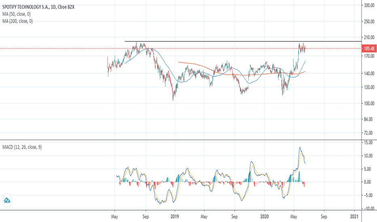The width and height of the screenshot is (377, 222).
Task: Click the black horizontal resistance line
Action: point(243,42)
